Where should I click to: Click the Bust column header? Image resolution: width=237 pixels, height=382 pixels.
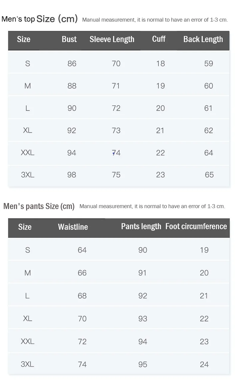(69, 39)
